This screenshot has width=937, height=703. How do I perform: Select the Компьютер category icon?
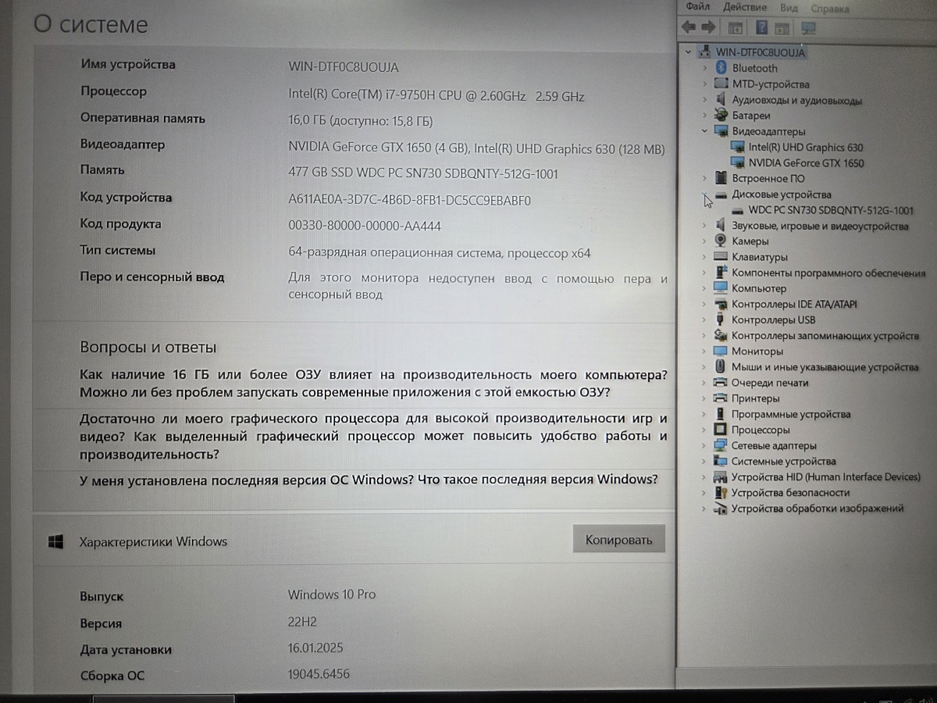(721, 288)
